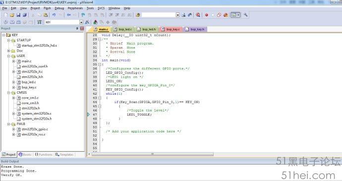The width and height of the screenshot is (342, 181).
Task: Select core_cm3.h in project tree
Action: (30, 103)
